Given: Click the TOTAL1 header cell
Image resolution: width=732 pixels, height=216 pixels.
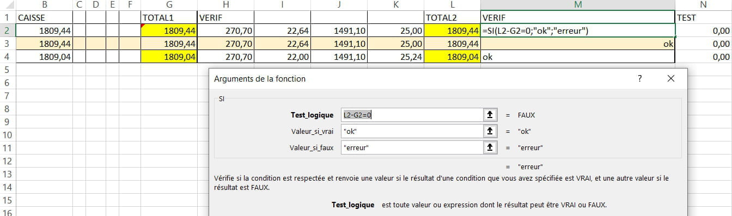Looking at the screenshot, I should click(x=169, y=17).
